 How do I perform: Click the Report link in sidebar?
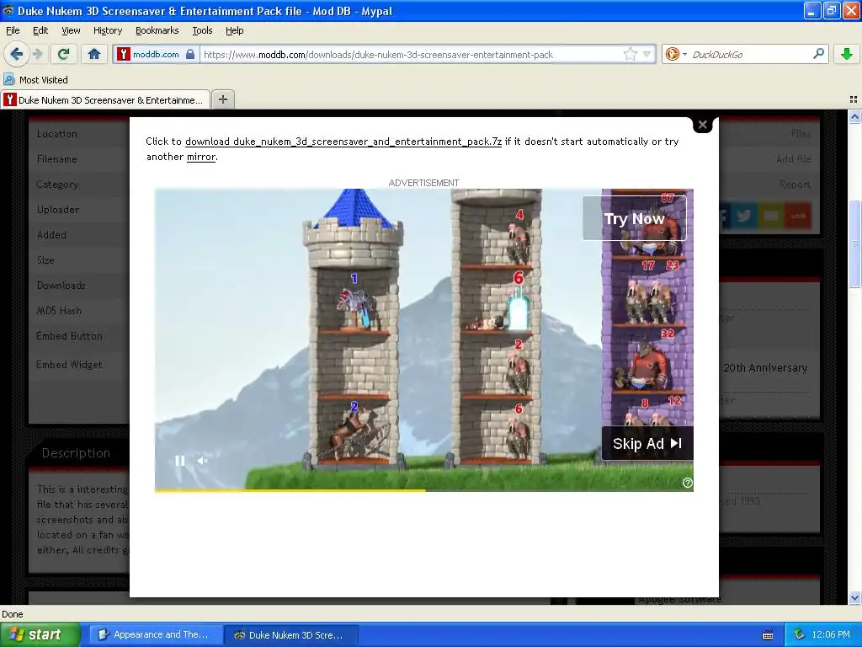pyautogui.click(x=795, y=184)
